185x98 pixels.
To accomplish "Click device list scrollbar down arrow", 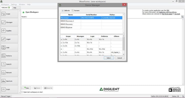I will tap(123, 33).
